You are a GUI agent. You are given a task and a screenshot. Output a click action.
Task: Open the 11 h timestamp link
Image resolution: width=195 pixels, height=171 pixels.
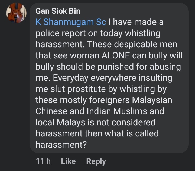pyautogui.click(x=43, y=161)
